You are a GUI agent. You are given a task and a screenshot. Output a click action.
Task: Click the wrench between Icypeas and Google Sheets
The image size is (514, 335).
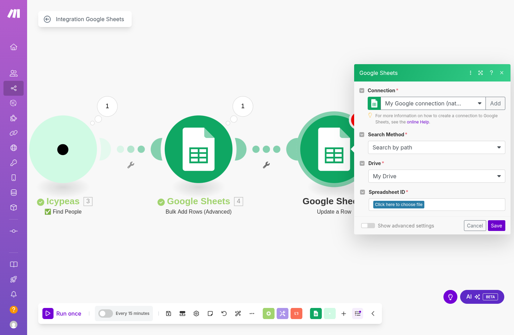(x=131, y=165)
